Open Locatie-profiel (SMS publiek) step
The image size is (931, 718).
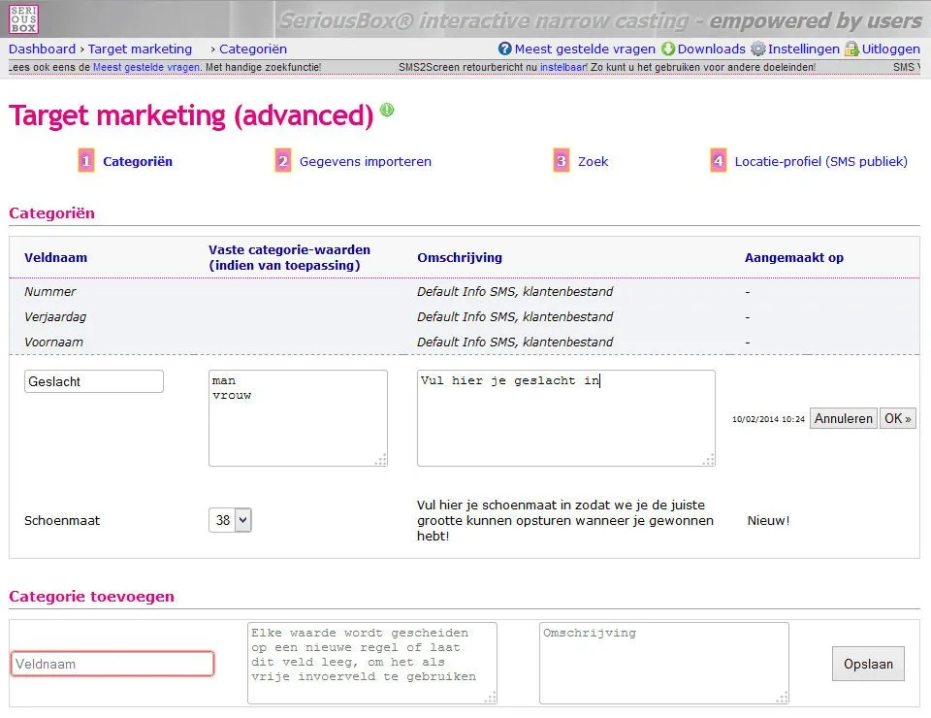820,161
